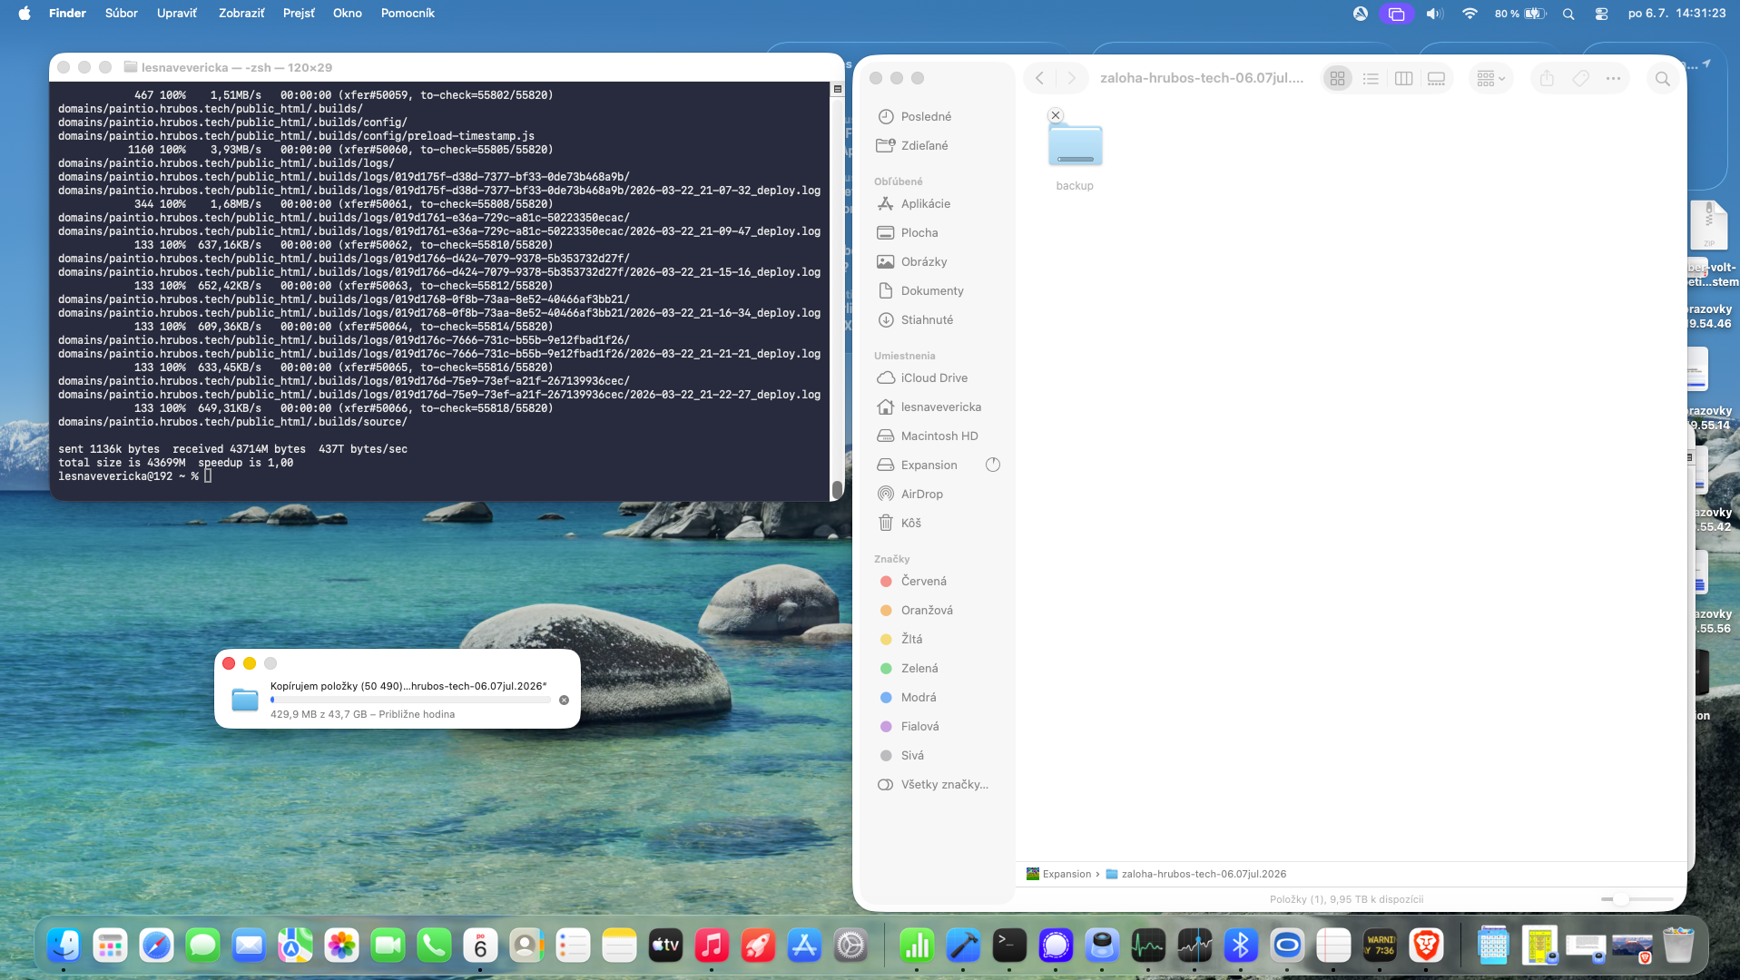Switch Finder to gallery view
The height and width of the screenshot is (980, 1740).
(1436, 79)
